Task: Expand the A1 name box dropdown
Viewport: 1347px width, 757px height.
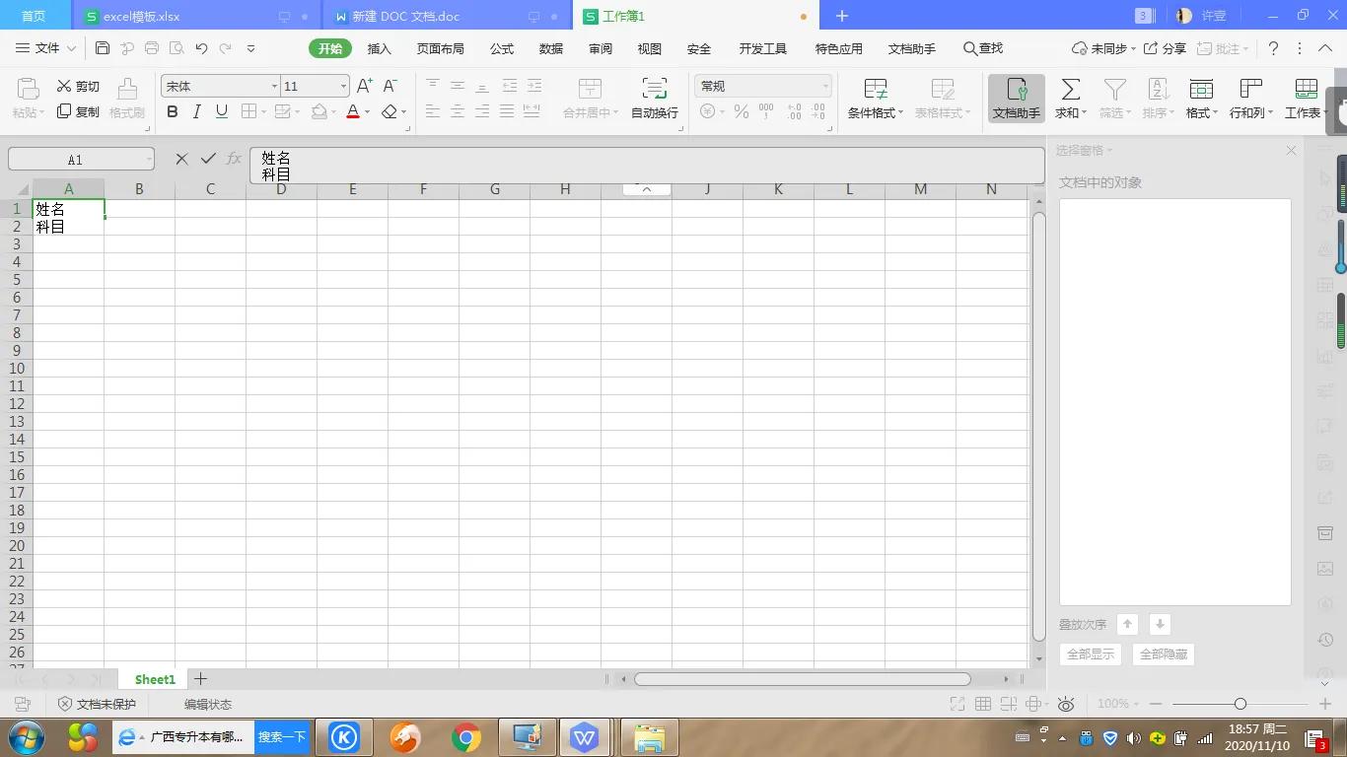Action: [x=148, y=159]
